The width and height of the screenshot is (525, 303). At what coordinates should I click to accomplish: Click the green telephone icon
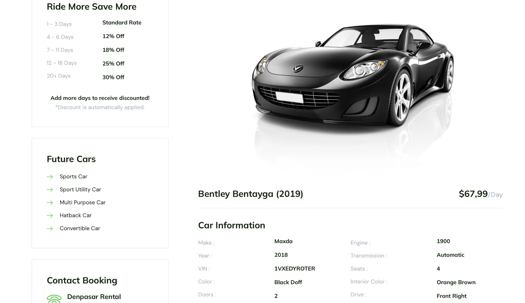pyautogui.click(x=54, y=299)
